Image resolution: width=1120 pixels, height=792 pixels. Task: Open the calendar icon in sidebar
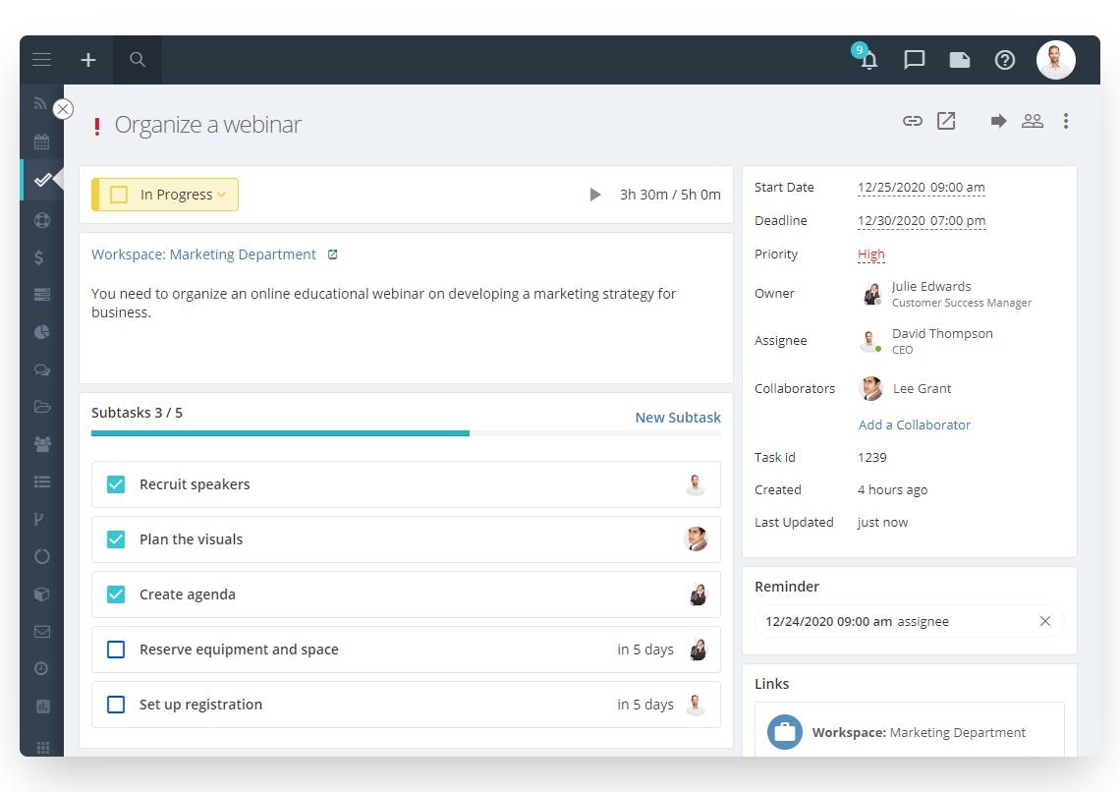(41, 141)
